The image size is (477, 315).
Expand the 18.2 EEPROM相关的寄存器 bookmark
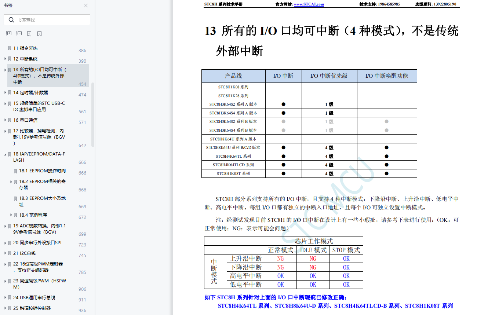tap(11, 182)
